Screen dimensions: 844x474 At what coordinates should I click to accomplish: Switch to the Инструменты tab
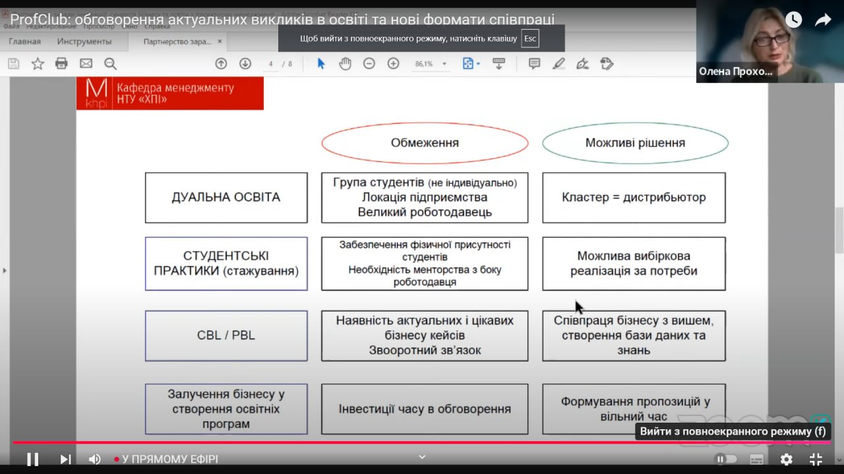coord(84,41)
